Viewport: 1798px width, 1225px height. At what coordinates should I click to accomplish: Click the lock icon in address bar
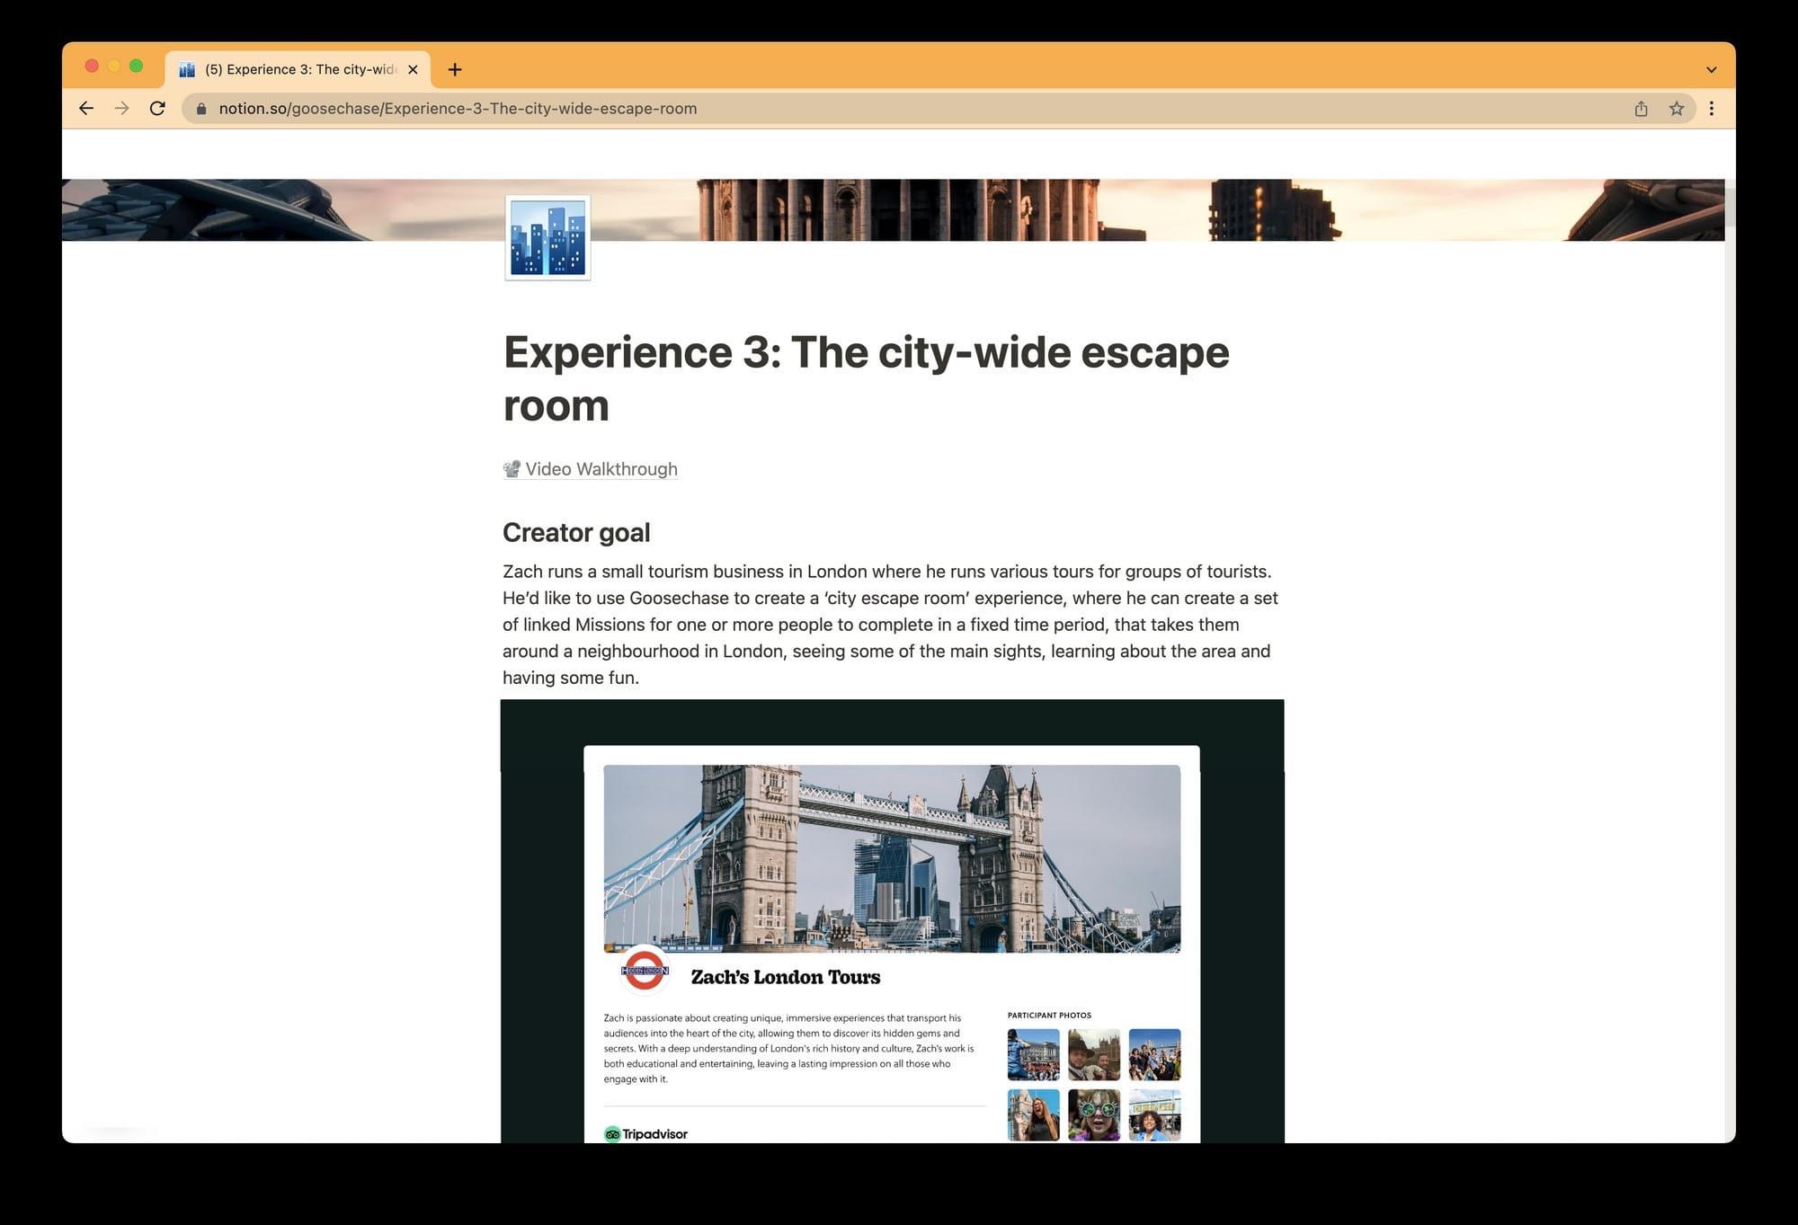(x=201, y=109)
